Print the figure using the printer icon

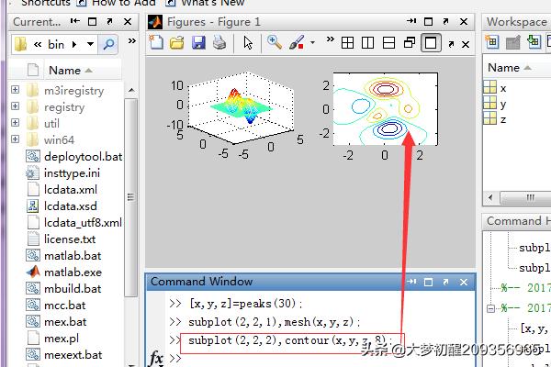point(219,42)
